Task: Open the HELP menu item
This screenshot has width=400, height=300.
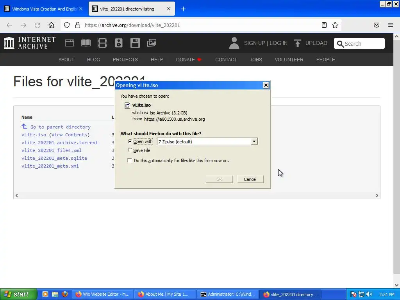Action: 157,59
